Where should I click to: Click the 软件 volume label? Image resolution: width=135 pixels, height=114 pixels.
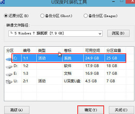(68, 66)
